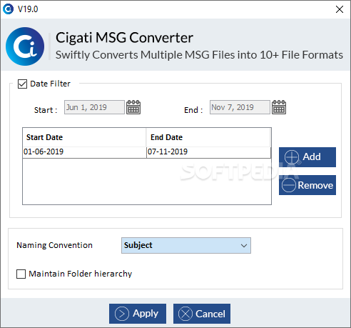
Task: Uncheck the Date Filter checkbox
Action: coord(22,84)
